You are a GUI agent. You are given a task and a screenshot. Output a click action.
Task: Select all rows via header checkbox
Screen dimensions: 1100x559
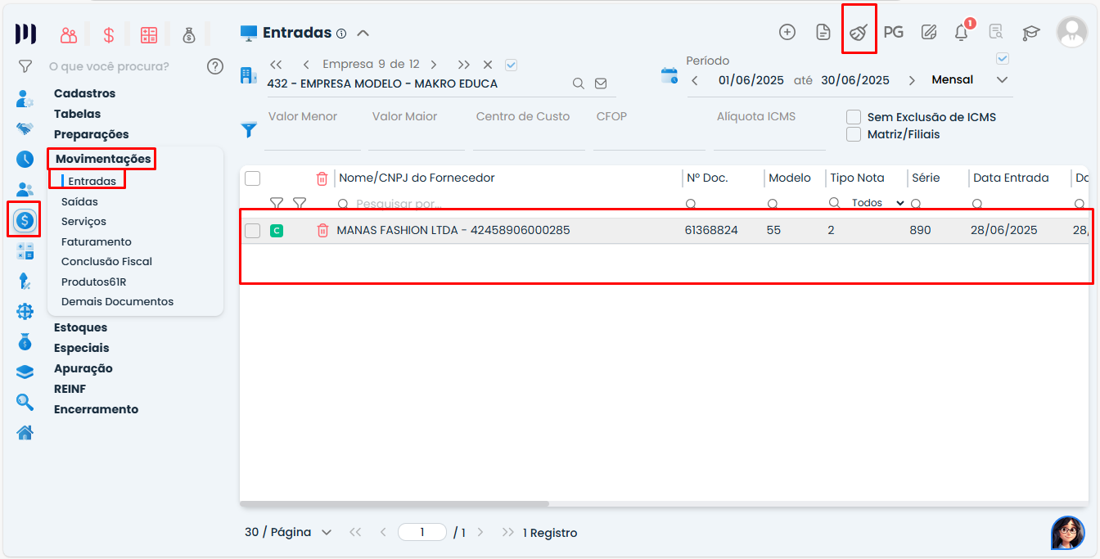pyautogui.click(x=252, y=178)
